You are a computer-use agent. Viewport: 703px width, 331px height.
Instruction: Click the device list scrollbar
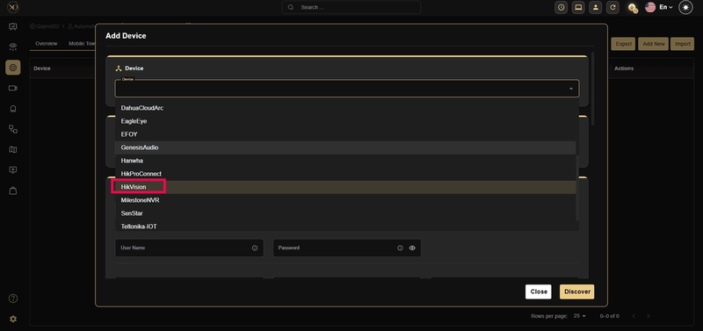[x=577, y=187]
